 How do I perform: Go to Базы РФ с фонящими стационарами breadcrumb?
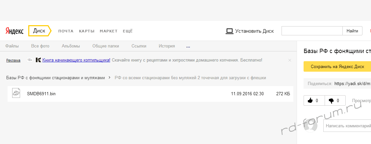point(55,78)
